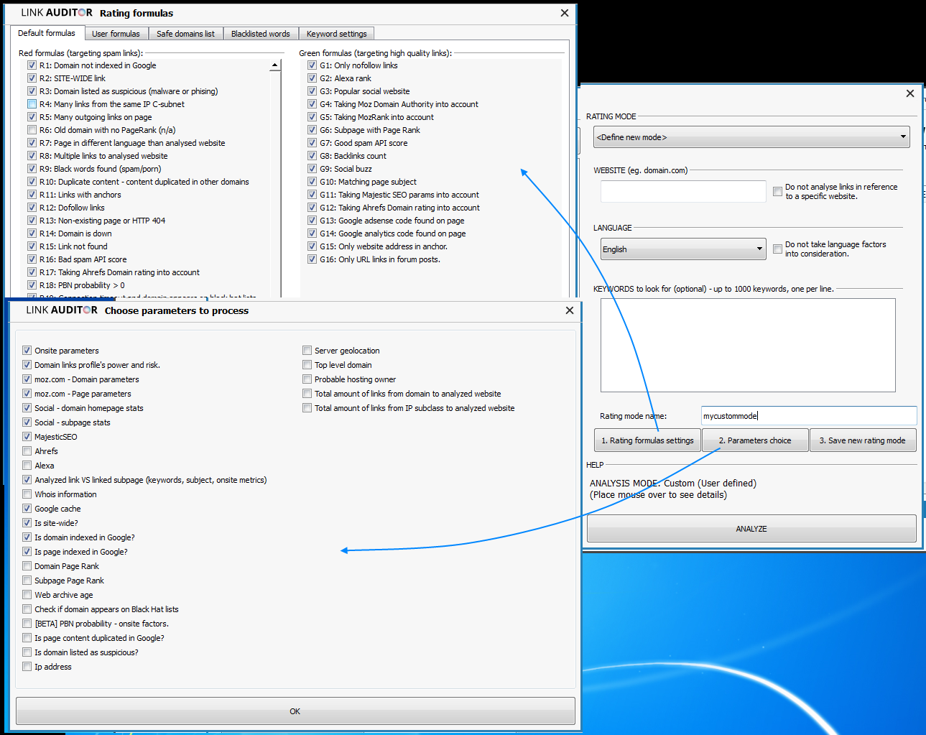Start analysis with ANALYZE button
The width and height of the screenshot is (926, 735).
click(751, 529)
